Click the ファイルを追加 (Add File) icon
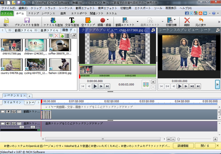 (53, 20)
